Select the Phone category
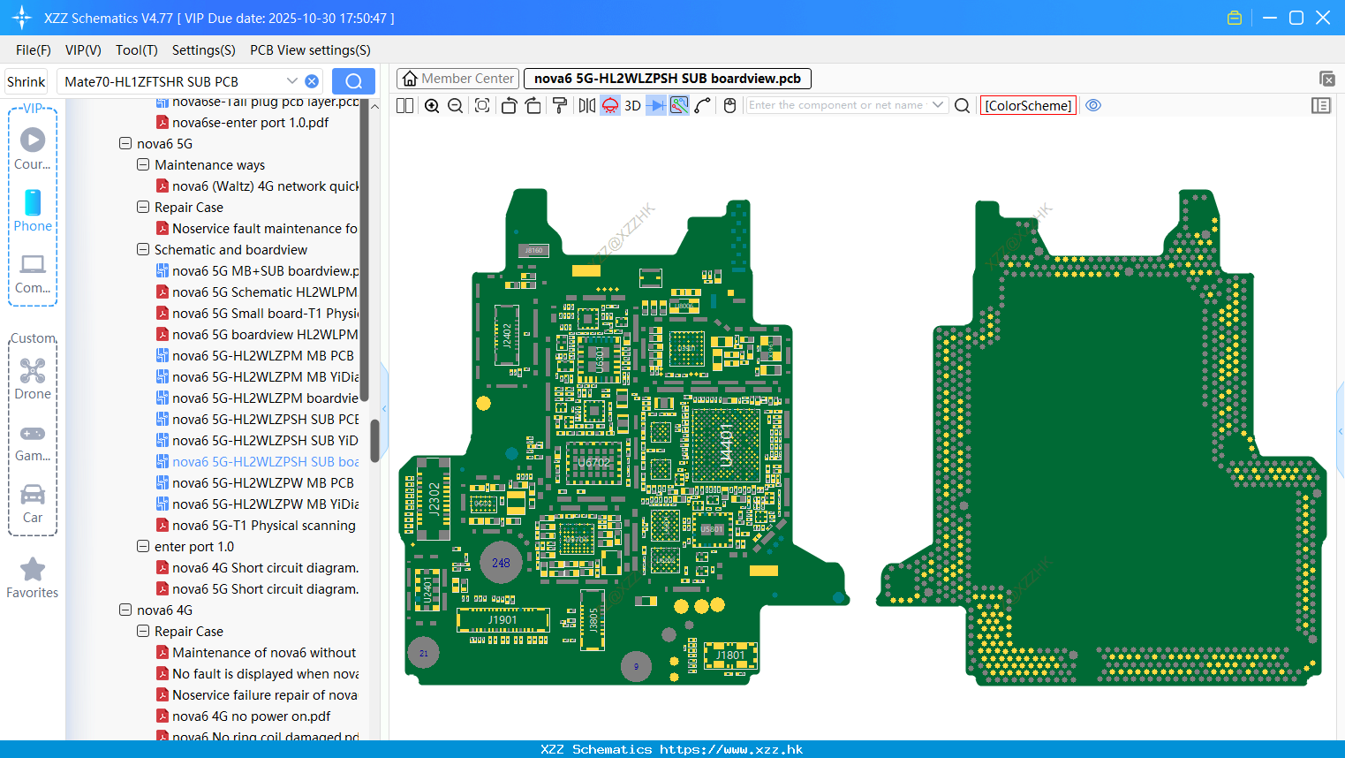The height and width of the screenshot is (758, 1345). click(33, 210)
